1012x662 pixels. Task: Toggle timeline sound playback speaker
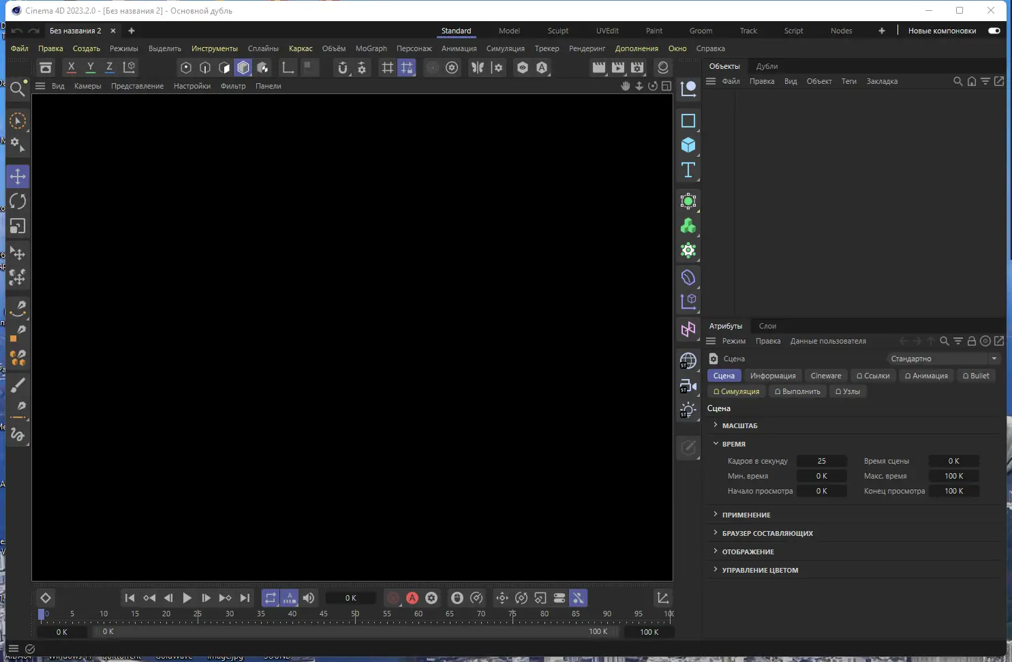[x=309, y=598]
